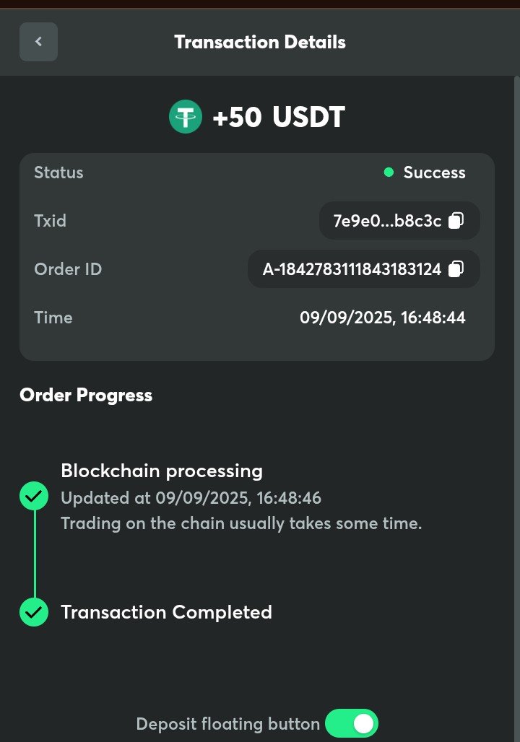The height and width of the screenshot is (742, 520).
Task: Select the Blockchain processing step label
Action: 162,471
